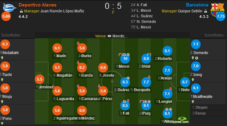Click unused substitute Stegen in list
Viewport: 227px width, 126px height.
(x=200, y=107)
